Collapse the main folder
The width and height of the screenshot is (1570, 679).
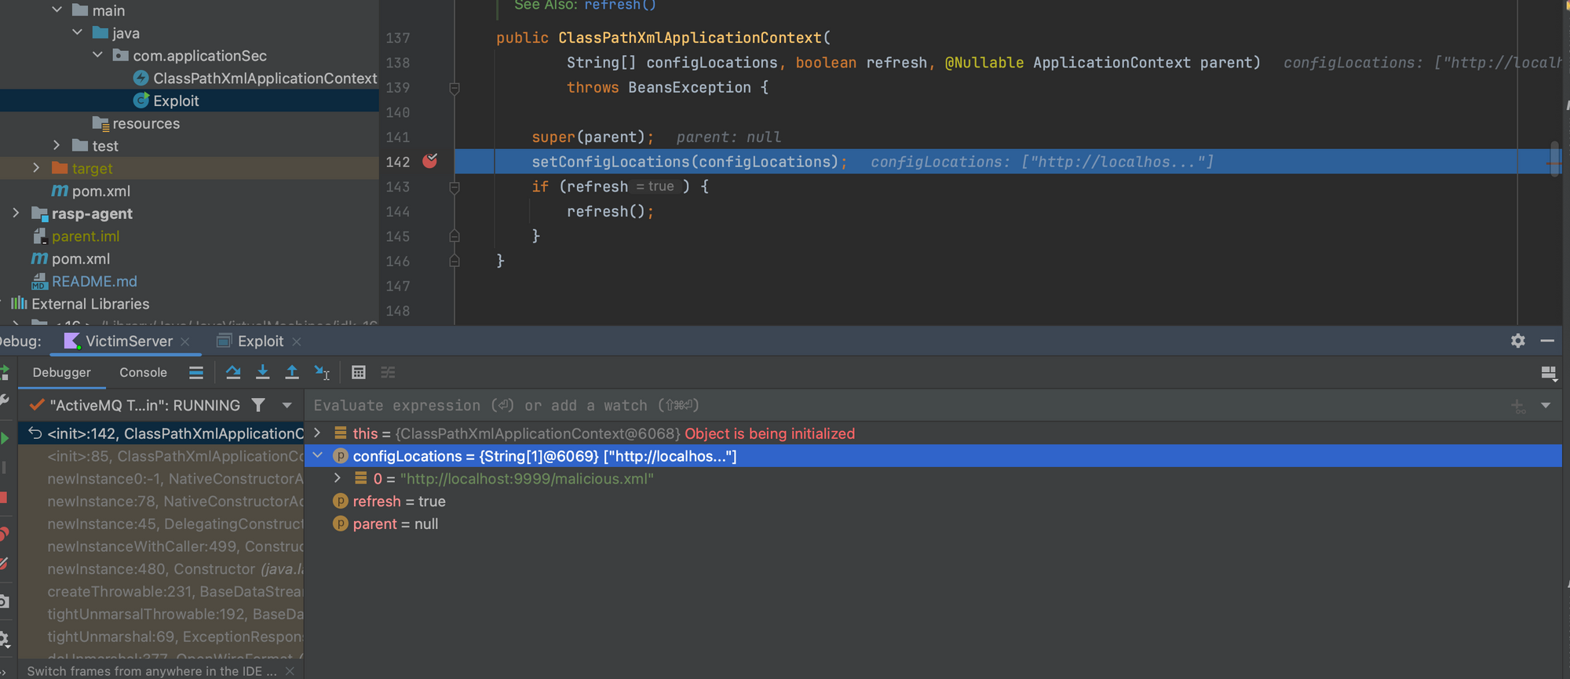(57, 10)
